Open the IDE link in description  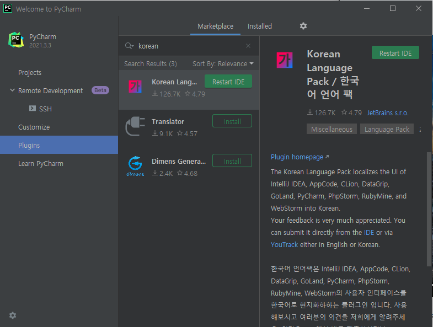pyautogui.click(x=369, y=232)
